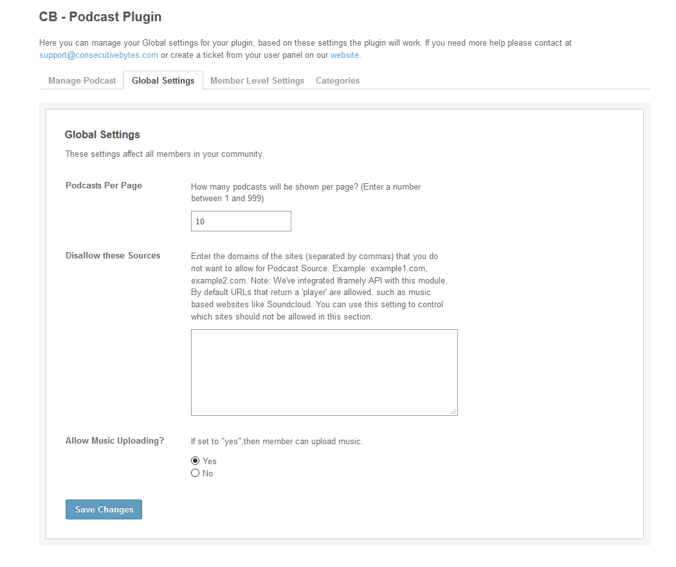The height and width of the screenshot is (567, 676).
Task: Click the 'These settings affect all members' description
Action: 165,154
